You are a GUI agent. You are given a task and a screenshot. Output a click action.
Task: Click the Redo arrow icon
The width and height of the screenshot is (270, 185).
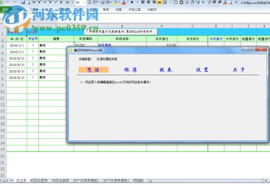tap(15, 2)
